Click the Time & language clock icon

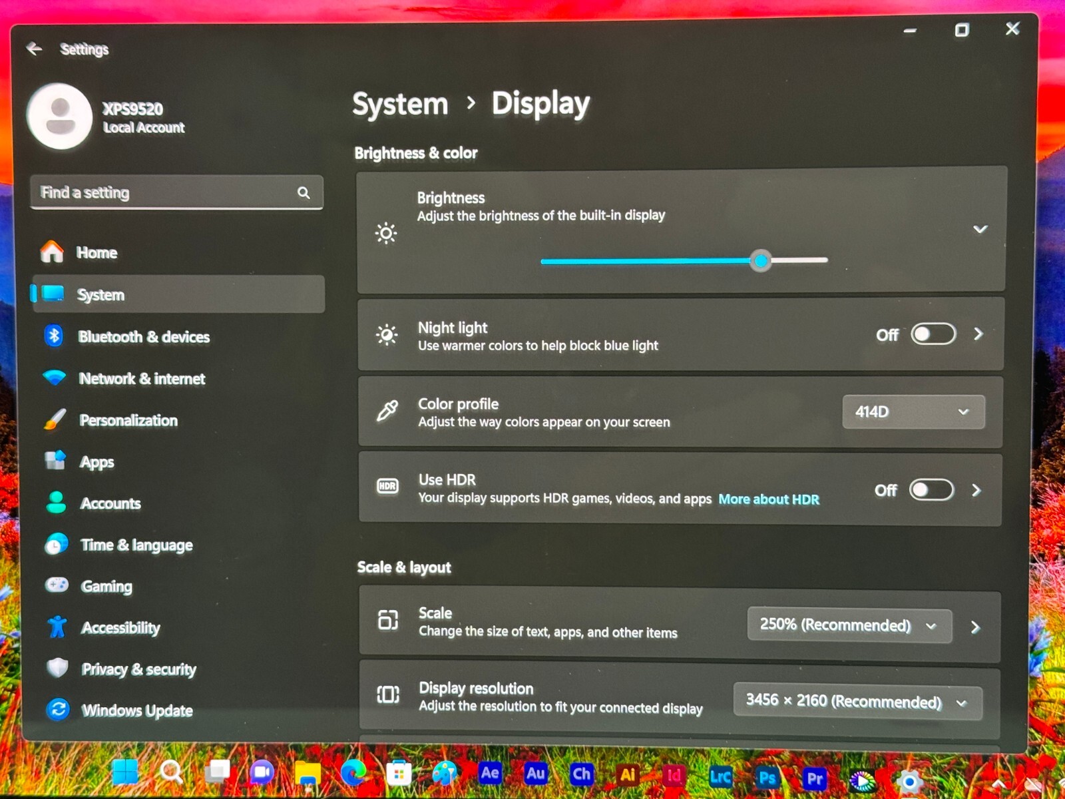tap(57, 544)
